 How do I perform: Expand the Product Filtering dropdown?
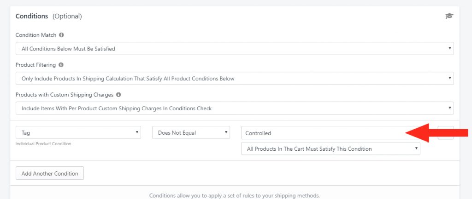(x=235, y=78)
